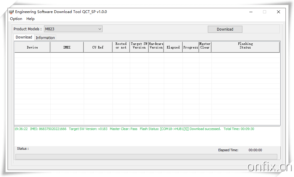Click the Device column header
This screenshot has height=177, width=294.
pyautogui.click(x=32, y=47)
